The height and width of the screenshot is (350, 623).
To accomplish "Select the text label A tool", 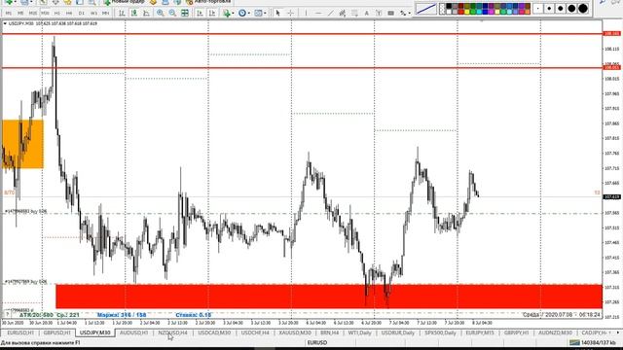I will (366, 13).
